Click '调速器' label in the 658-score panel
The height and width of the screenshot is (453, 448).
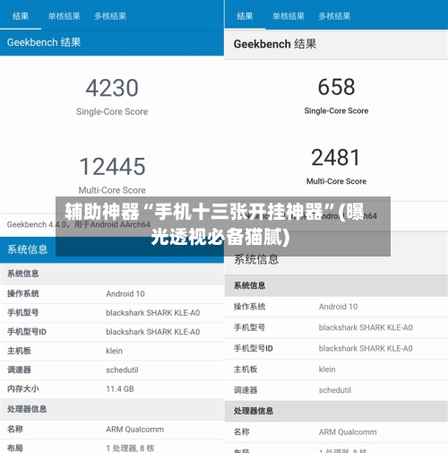246,390
